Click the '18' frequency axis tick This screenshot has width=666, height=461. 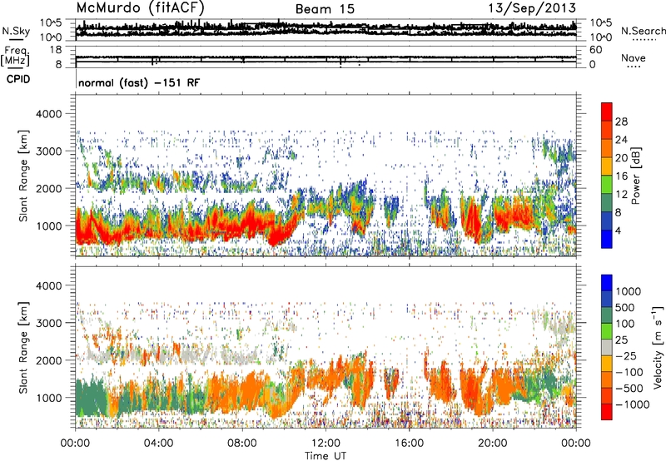[x=56, y=50]
